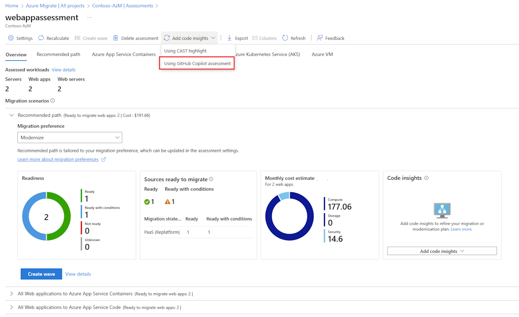
Task: Click the blue Create wave button
Action: click(42, 274)
